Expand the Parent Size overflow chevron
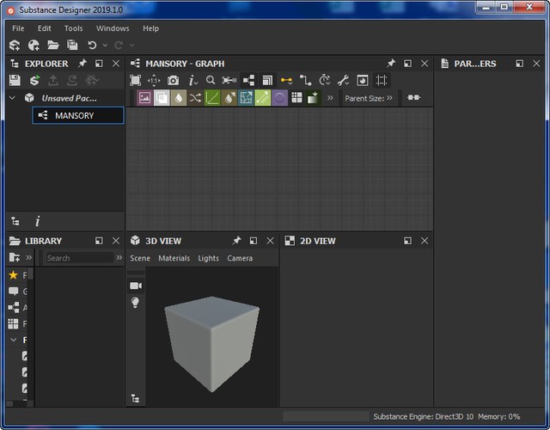Screen dimensions: 550x430 389,98
